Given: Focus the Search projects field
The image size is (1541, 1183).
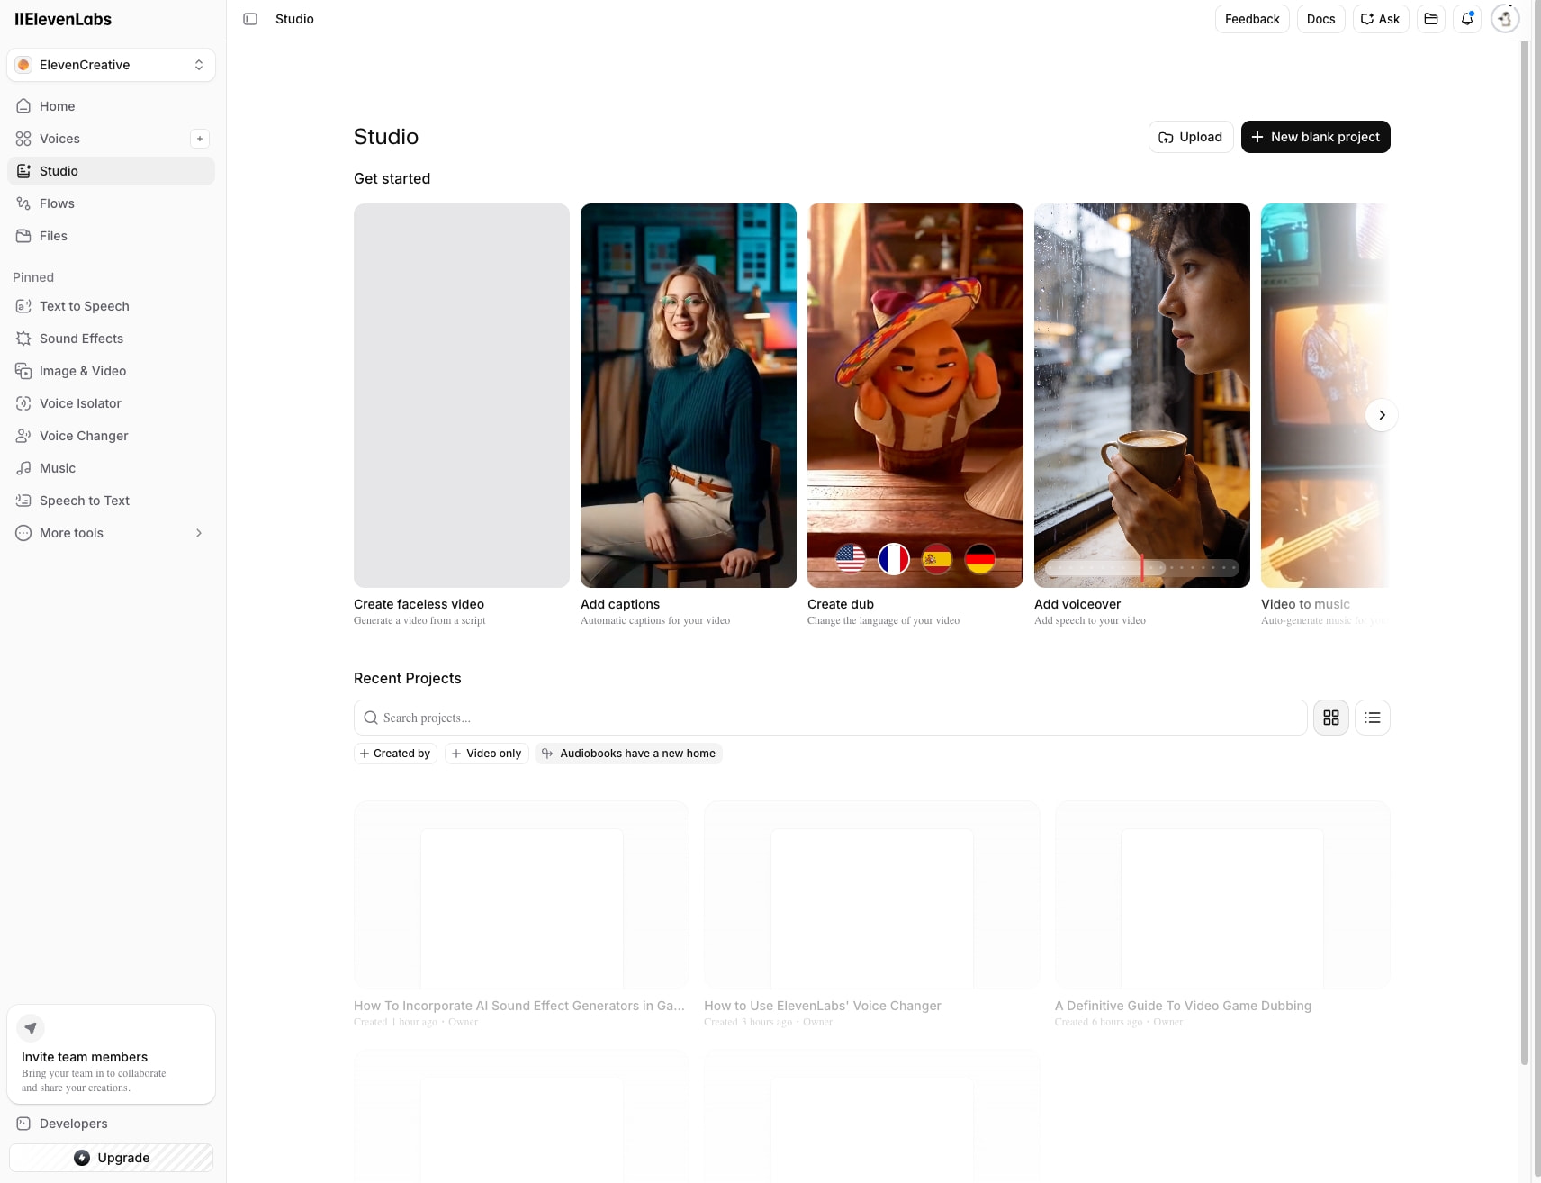Looking at the screenshot, I should click(x=830, y=718).
